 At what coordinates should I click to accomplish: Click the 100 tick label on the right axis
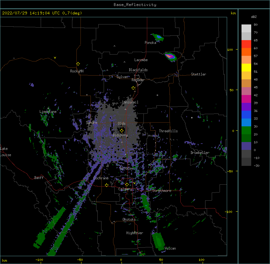(x=230, y=50)
